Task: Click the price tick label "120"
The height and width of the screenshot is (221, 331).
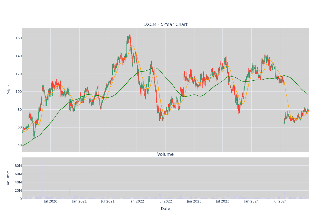Action: click(x=18, y=74)
